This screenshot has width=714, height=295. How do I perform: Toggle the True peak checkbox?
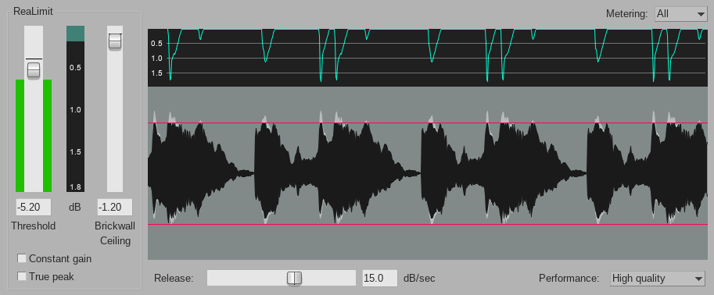point(21,276)
